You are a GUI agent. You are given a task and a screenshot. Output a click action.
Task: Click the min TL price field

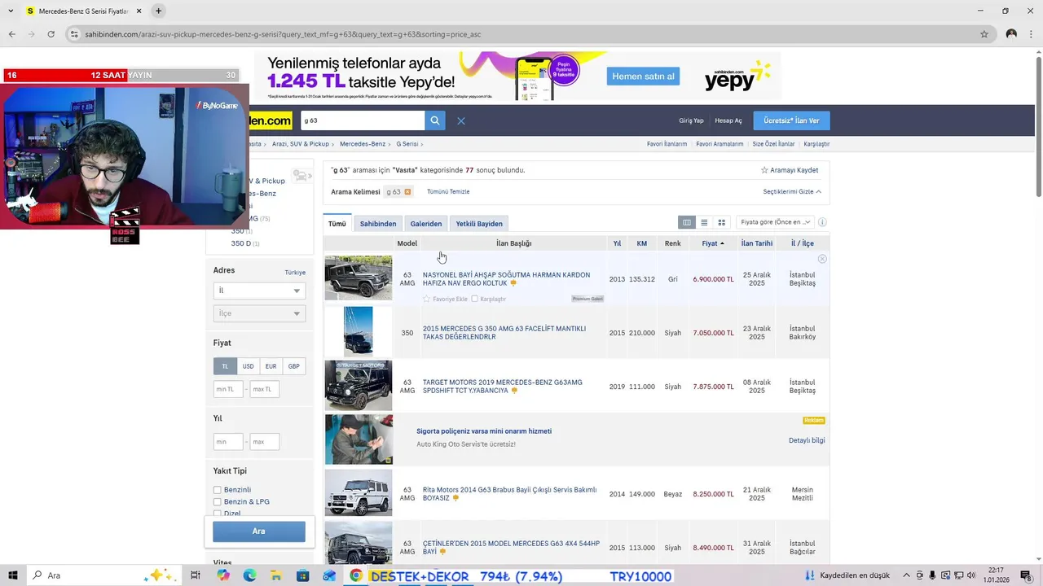[228, 389]
